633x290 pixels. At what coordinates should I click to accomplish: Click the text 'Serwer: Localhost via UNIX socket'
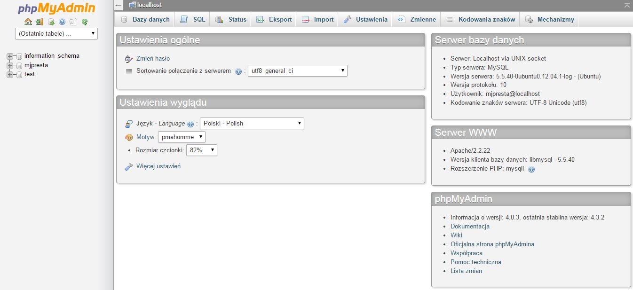498,59
